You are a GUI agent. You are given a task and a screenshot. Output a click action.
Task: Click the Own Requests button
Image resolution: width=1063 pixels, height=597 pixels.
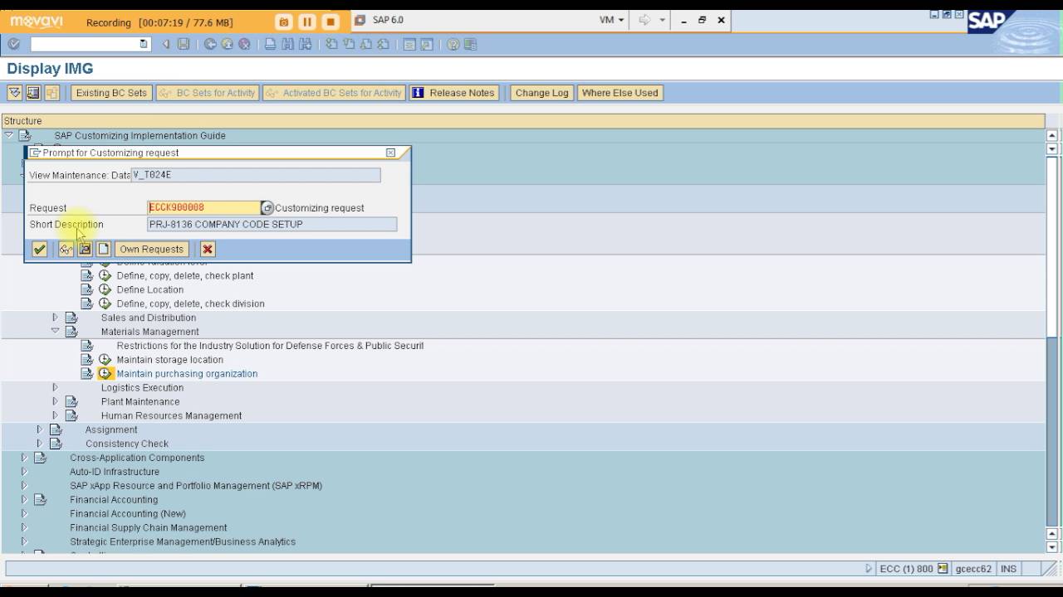pos(151,249)
